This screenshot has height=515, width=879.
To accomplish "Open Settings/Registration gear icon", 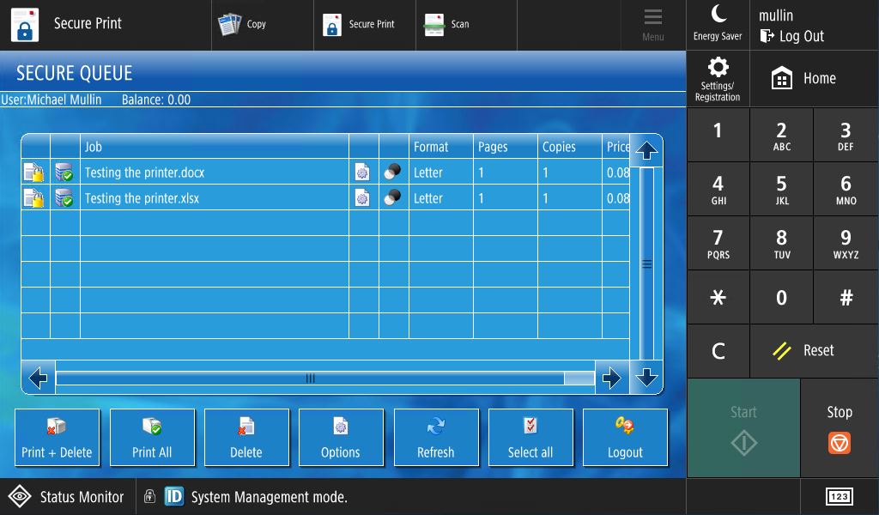I will point(718,69).
